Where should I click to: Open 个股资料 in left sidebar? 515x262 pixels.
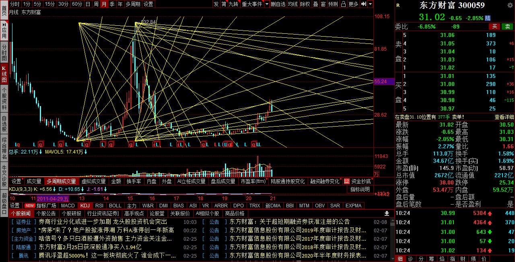pos(4,98)
